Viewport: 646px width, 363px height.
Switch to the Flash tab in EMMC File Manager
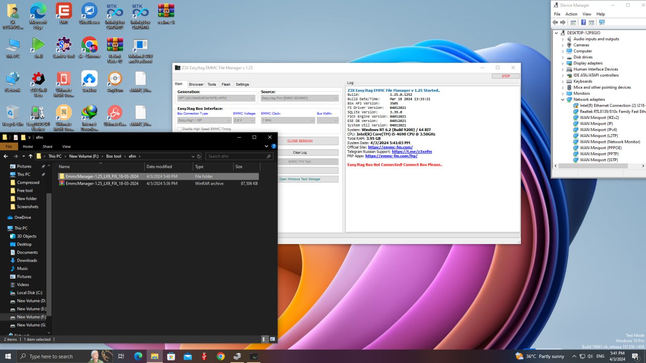click(226, 84)
